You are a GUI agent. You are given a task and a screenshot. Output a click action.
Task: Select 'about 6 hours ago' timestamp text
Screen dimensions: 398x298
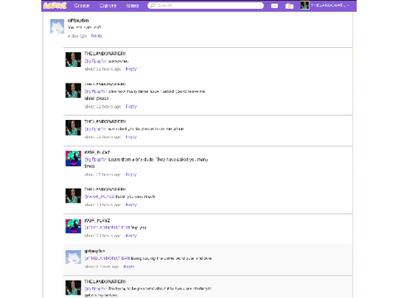coord(101,267)
